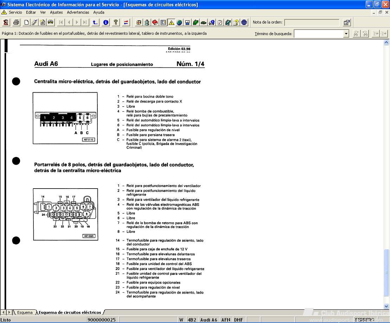
Task: Click the globe icon in toolbar
Action: coord(179,22)
